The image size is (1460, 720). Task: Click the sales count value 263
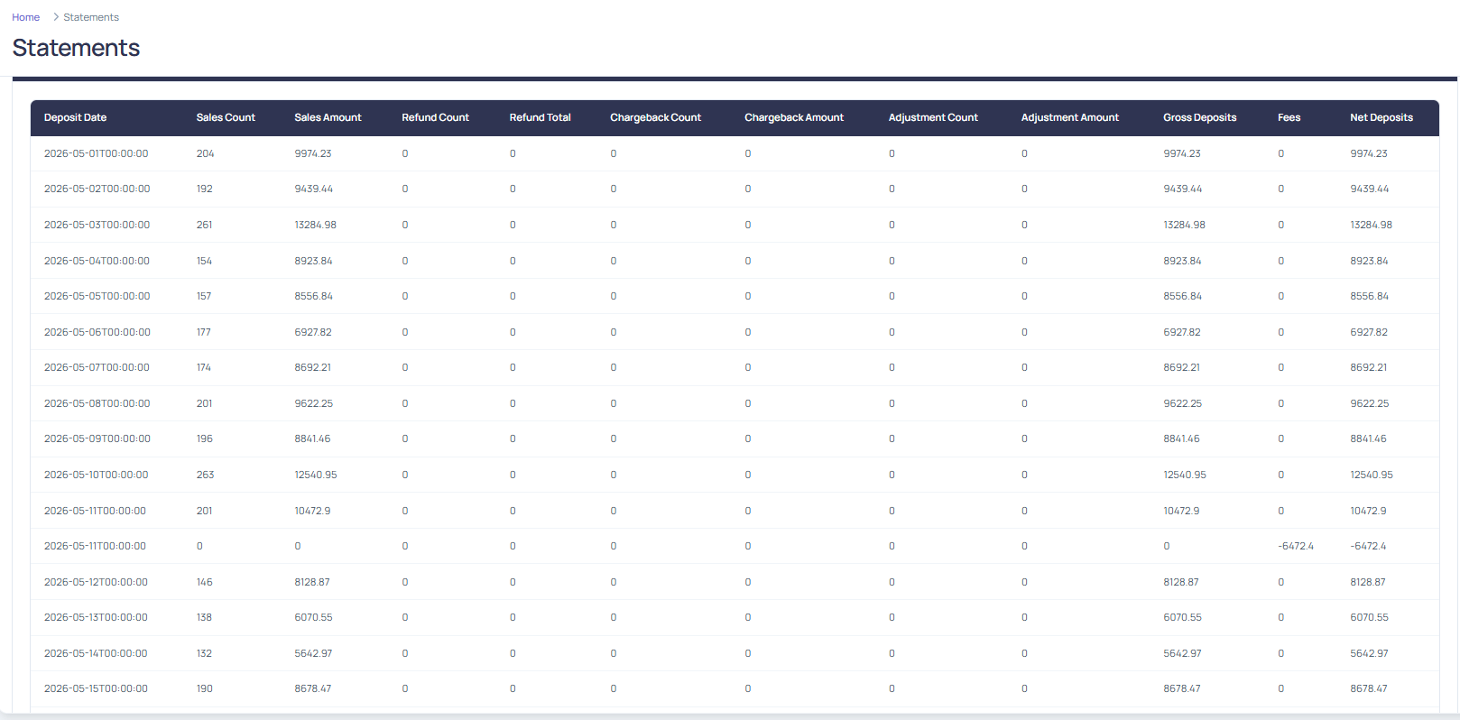pos(205,475)
